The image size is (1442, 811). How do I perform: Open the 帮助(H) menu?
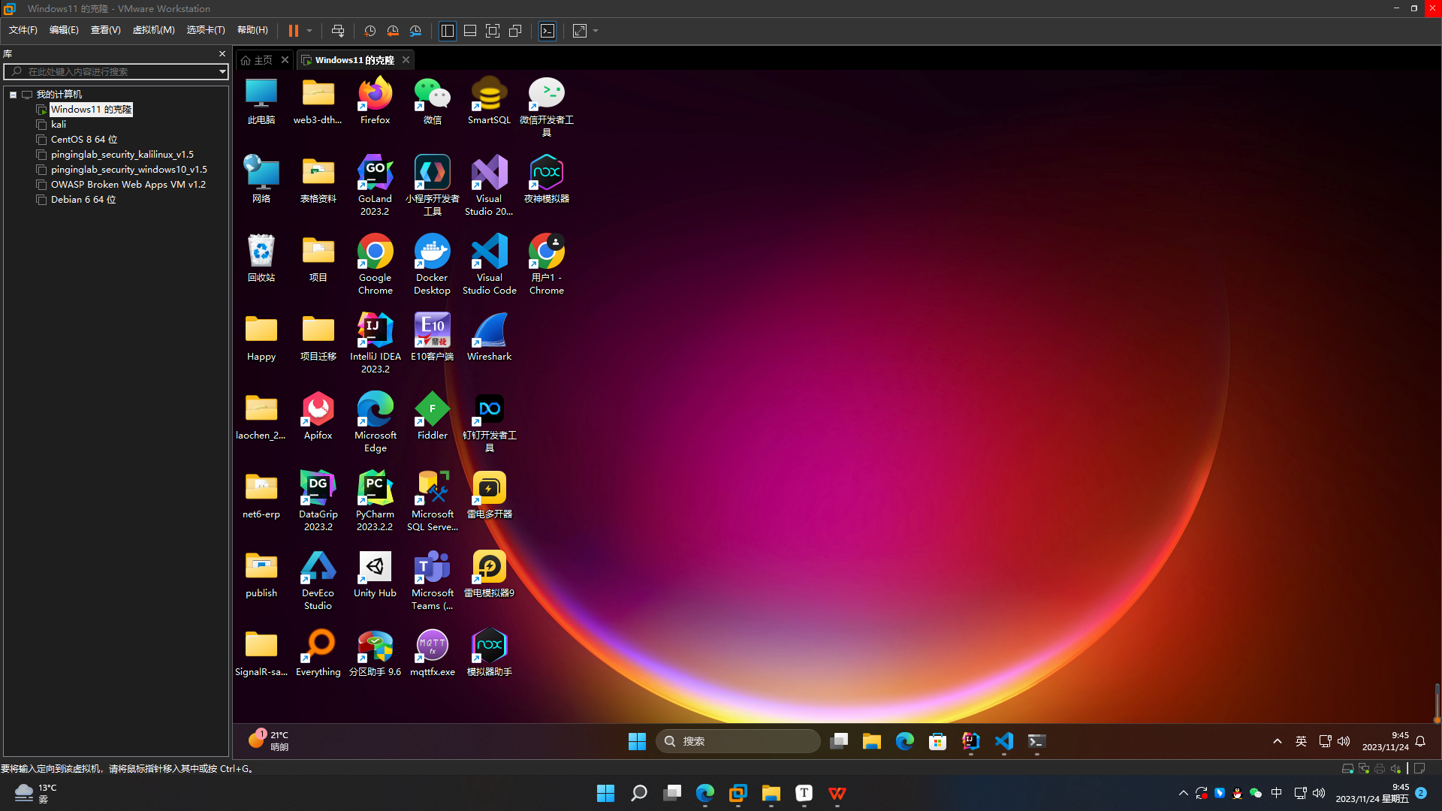click(x=252, y=30)
